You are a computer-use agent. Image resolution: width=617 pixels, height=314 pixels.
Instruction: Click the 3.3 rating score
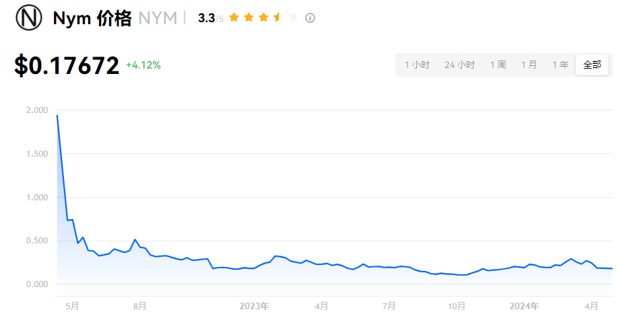coord(206,18)
